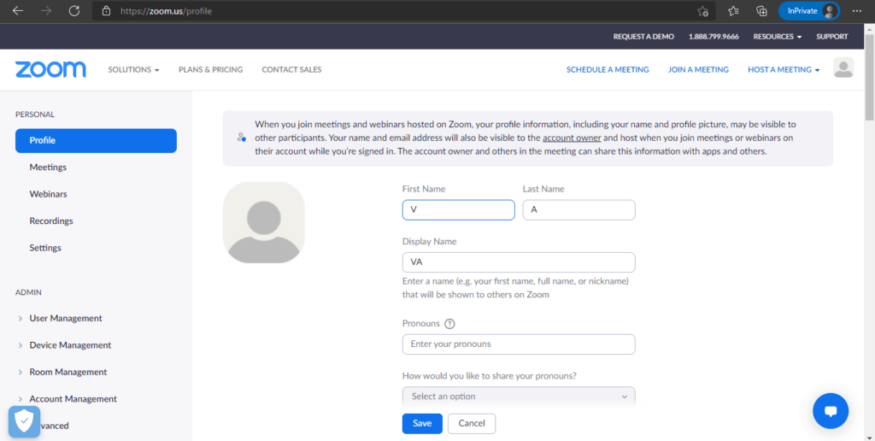Go to Meetings in sidebar

pos(48,167)
